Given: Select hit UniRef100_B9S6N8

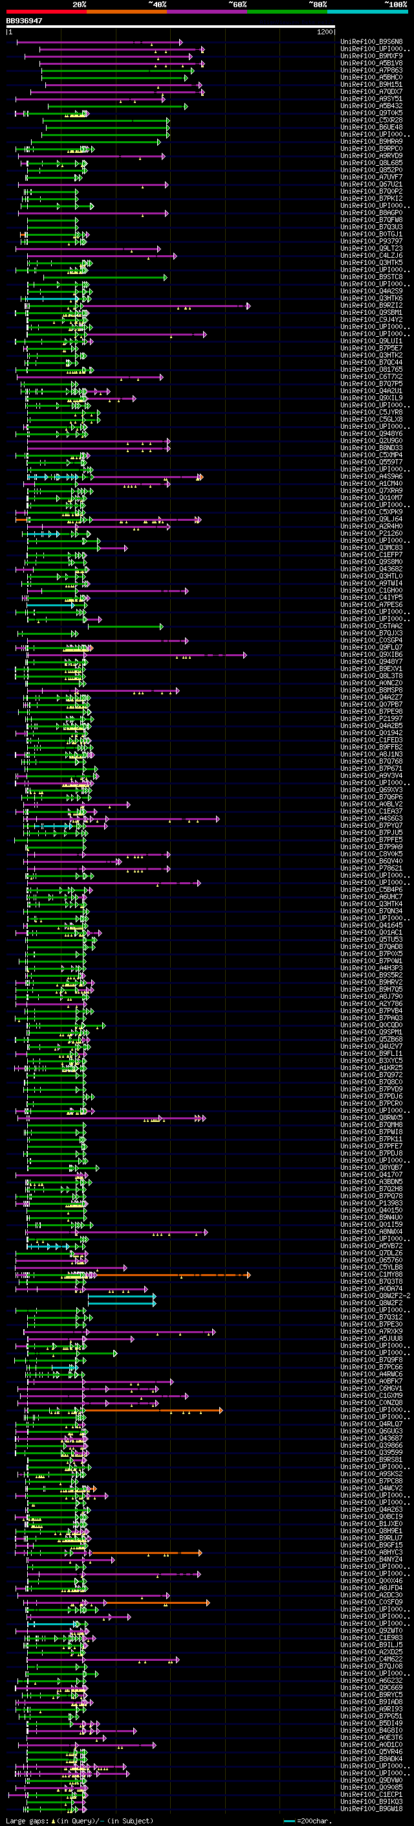Looking at the screenshot, I should [x=371, y=42].
